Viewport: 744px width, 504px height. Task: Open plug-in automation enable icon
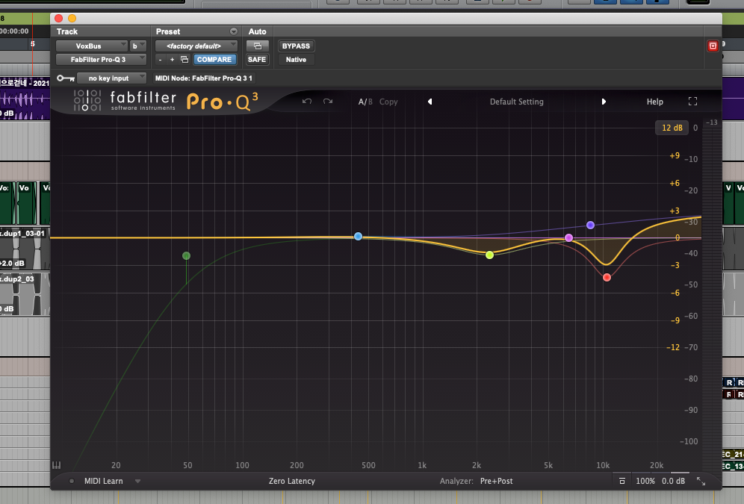coord(257,46)
